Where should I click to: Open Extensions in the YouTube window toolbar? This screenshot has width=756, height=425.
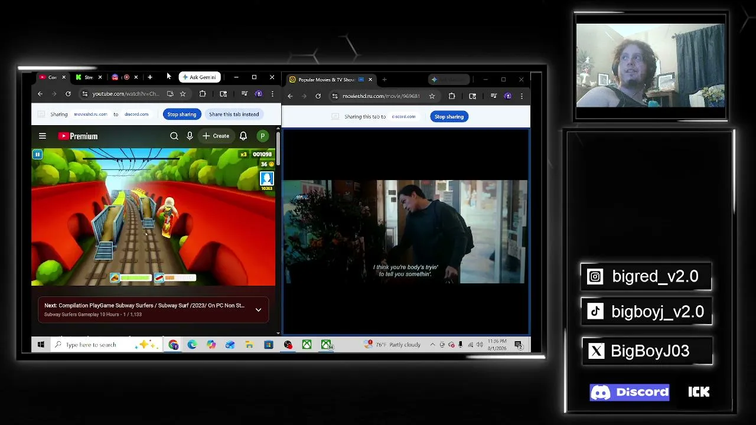pos(203,94)
